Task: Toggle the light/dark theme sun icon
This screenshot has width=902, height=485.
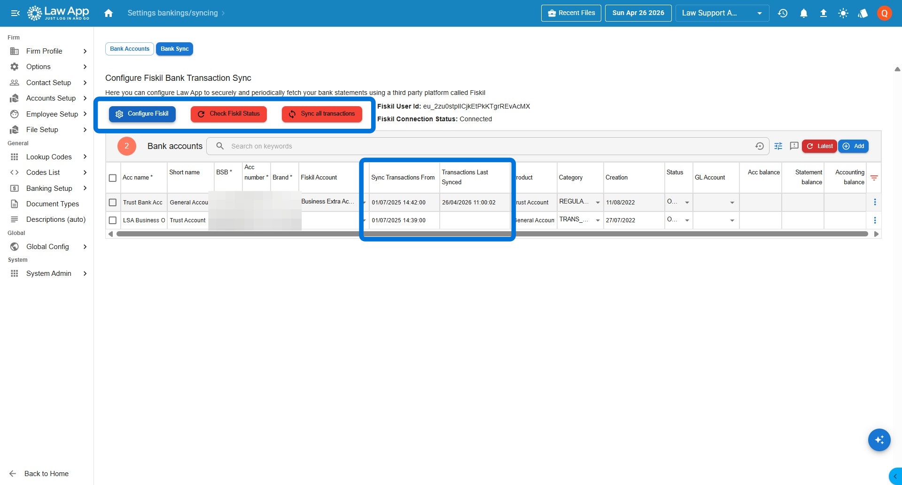Action: (x=843, y=13)
